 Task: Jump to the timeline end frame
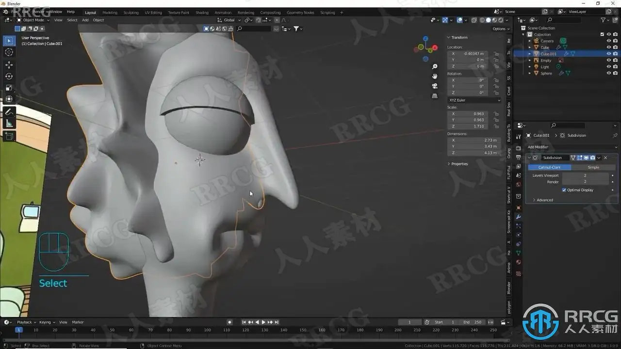coord(277,322)
